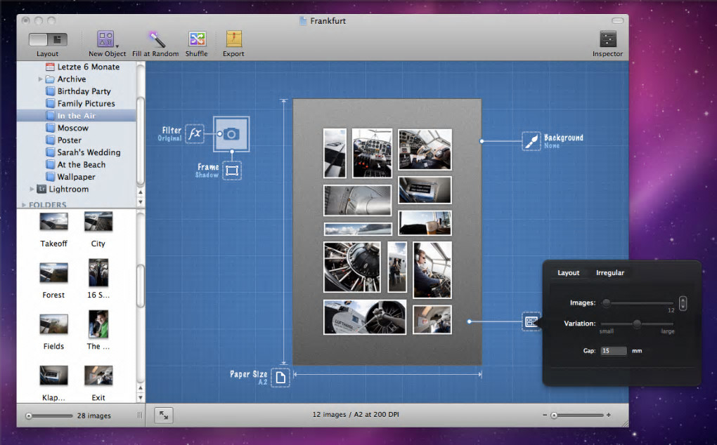The width and height of the screenshot is (717, 445).
Task: Click the Shuffle toolbar icon
Action: click(x=197, y=39)
